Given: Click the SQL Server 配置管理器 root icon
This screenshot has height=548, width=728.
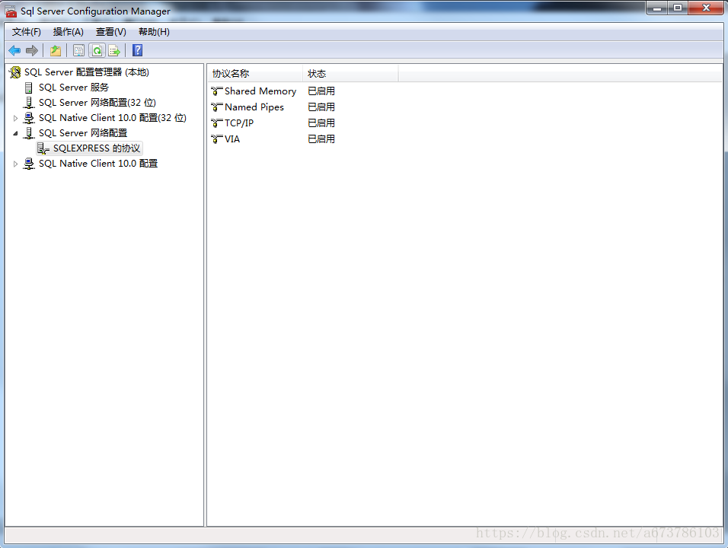Looking at the screenshot, I should point(15,72).
